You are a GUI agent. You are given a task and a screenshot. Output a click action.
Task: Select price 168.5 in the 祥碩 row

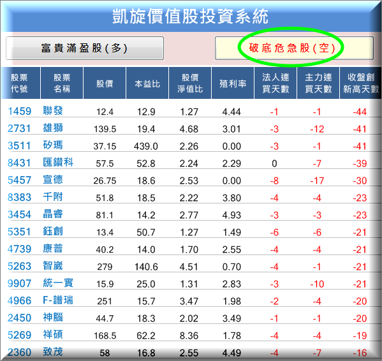105,335
